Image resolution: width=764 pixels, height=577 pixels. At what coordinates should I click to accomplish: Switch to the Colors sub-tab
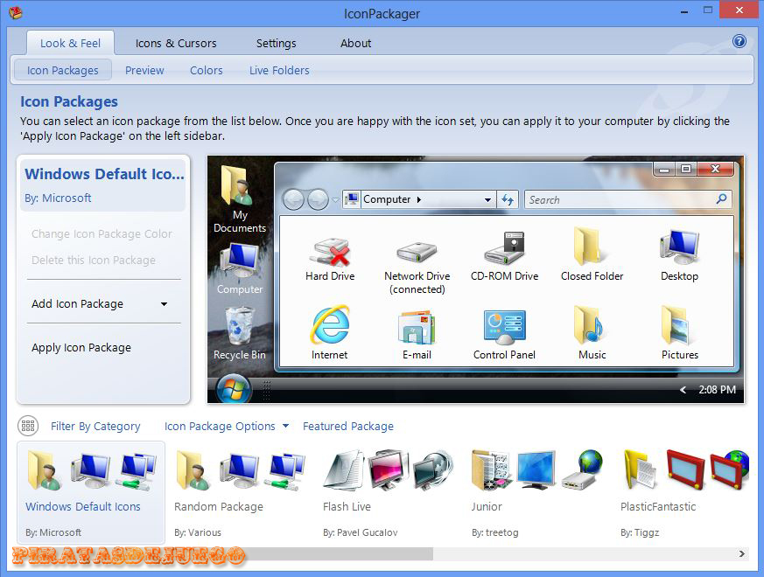(x=207, y=70)
